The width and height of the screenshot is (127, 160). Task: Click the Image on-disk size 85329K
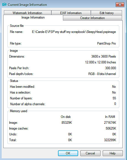pos(67,122)
